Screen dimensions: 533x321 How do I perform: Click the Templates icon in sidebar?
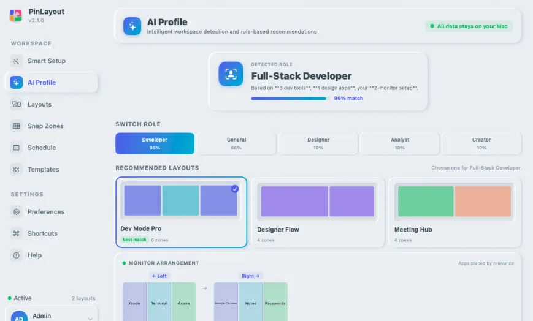16,169
